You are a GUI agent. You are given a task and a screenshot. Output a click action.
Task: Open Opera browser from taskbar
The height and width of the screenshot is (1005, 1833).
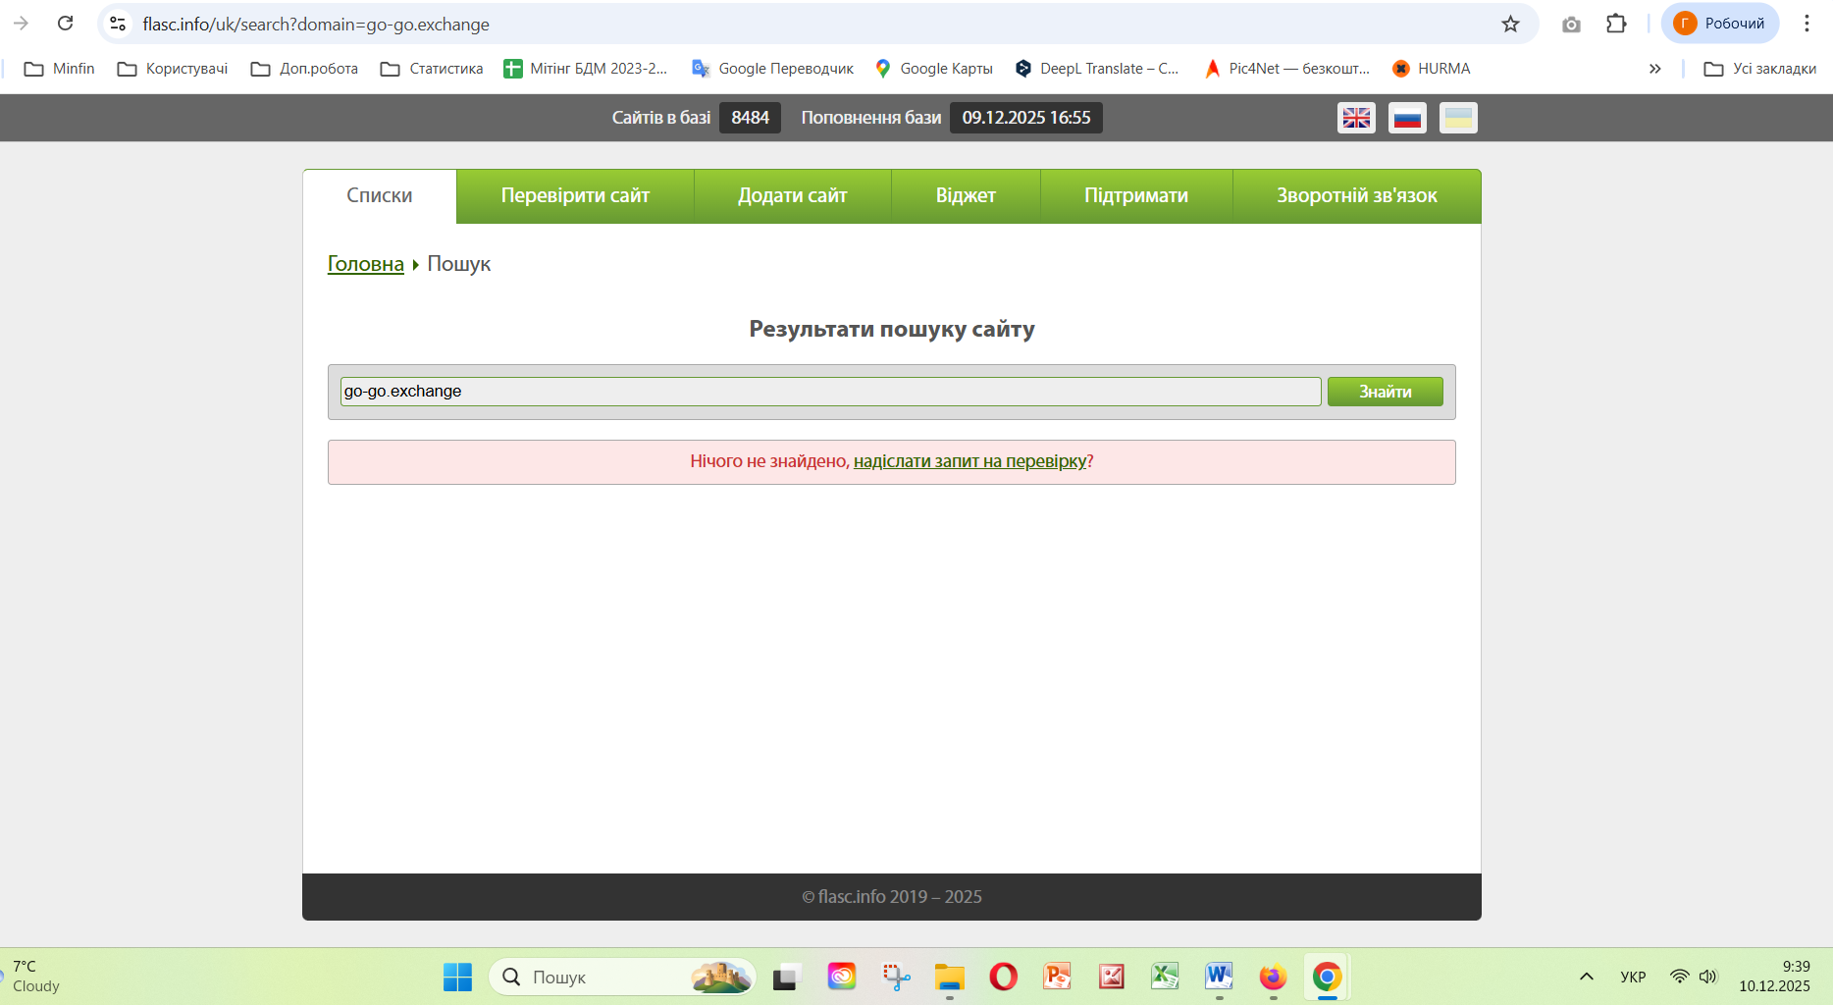[1003, 977]
